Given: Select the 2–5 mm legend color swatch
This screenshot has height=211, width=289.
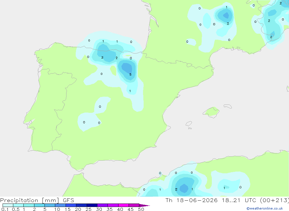Looking at the screenshot, I should 39,205.
